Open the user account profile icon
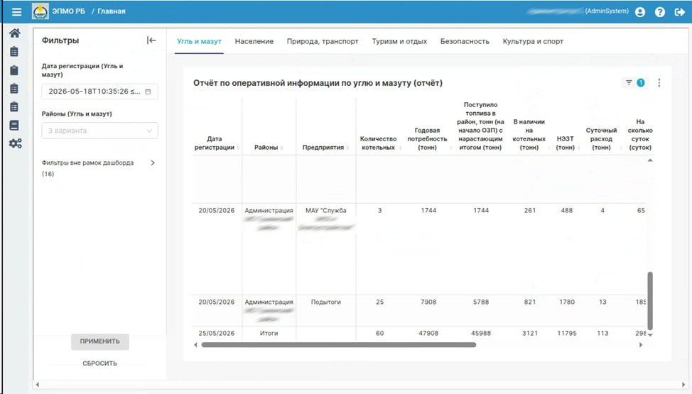The height and width of the screenshot is (394, 692). 640,12
